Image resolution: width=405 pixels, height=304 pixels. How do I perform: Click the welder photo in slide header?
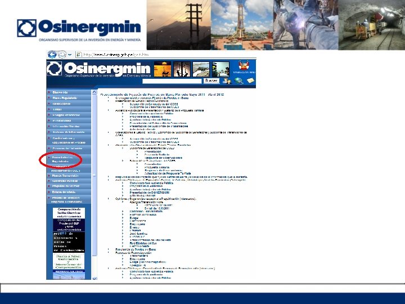click(x=306, y=25)
